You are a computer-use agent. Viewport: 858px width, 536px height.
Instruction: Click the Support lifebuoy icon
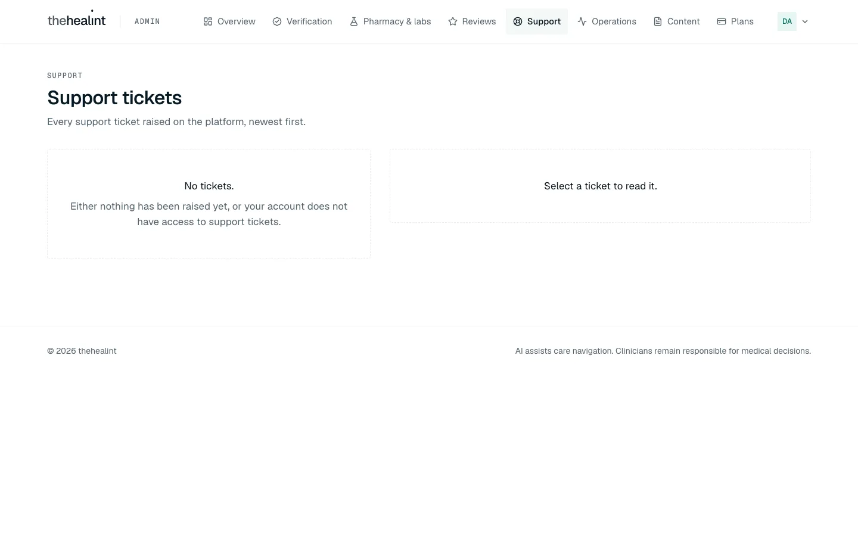[x=518, y=21]
